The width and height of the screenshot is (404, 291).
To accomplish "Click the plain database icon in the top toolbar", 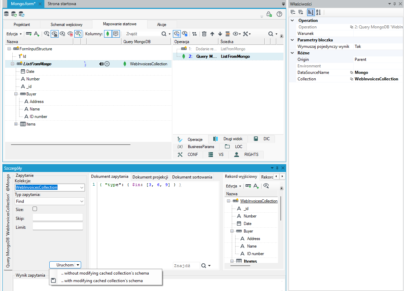I will click(7, 14).
